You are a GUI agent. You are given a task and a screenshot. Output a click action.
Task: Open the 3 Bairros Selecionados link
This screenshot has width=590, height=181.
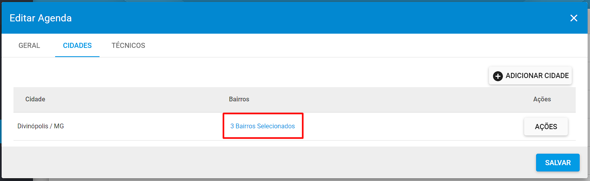[x=262, y=126]
